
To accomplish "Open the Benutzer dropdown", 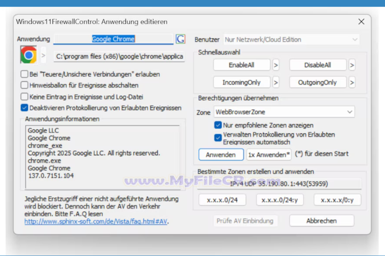I will pos(291,39).
